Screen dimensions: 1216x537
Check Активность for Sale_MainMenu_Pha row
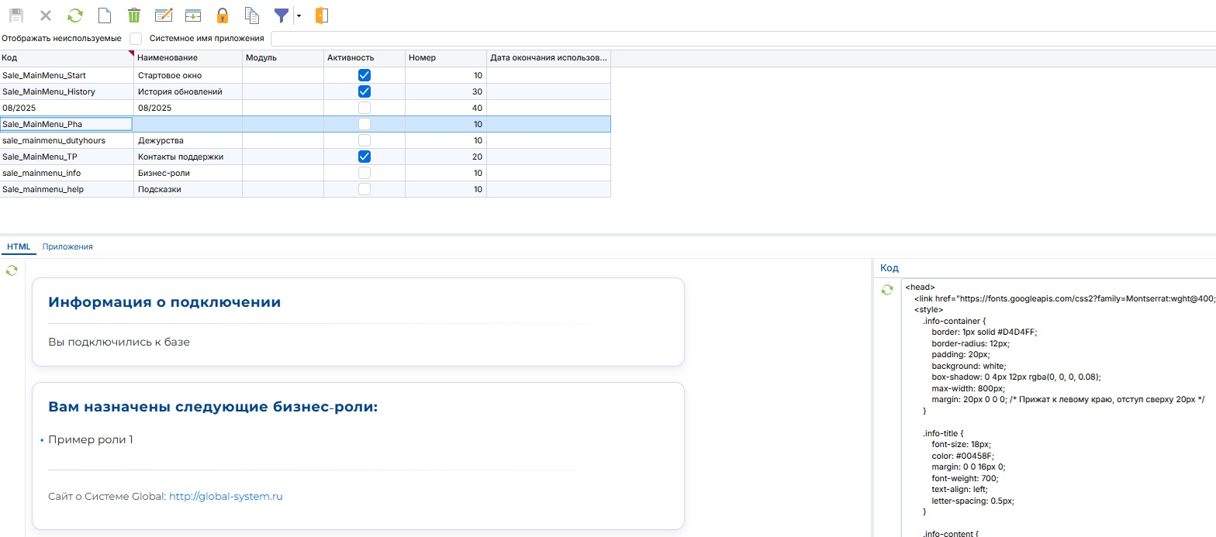pos(364,124)
